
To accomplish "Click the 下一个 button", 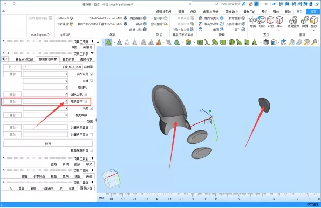I will tap(12, 67).
